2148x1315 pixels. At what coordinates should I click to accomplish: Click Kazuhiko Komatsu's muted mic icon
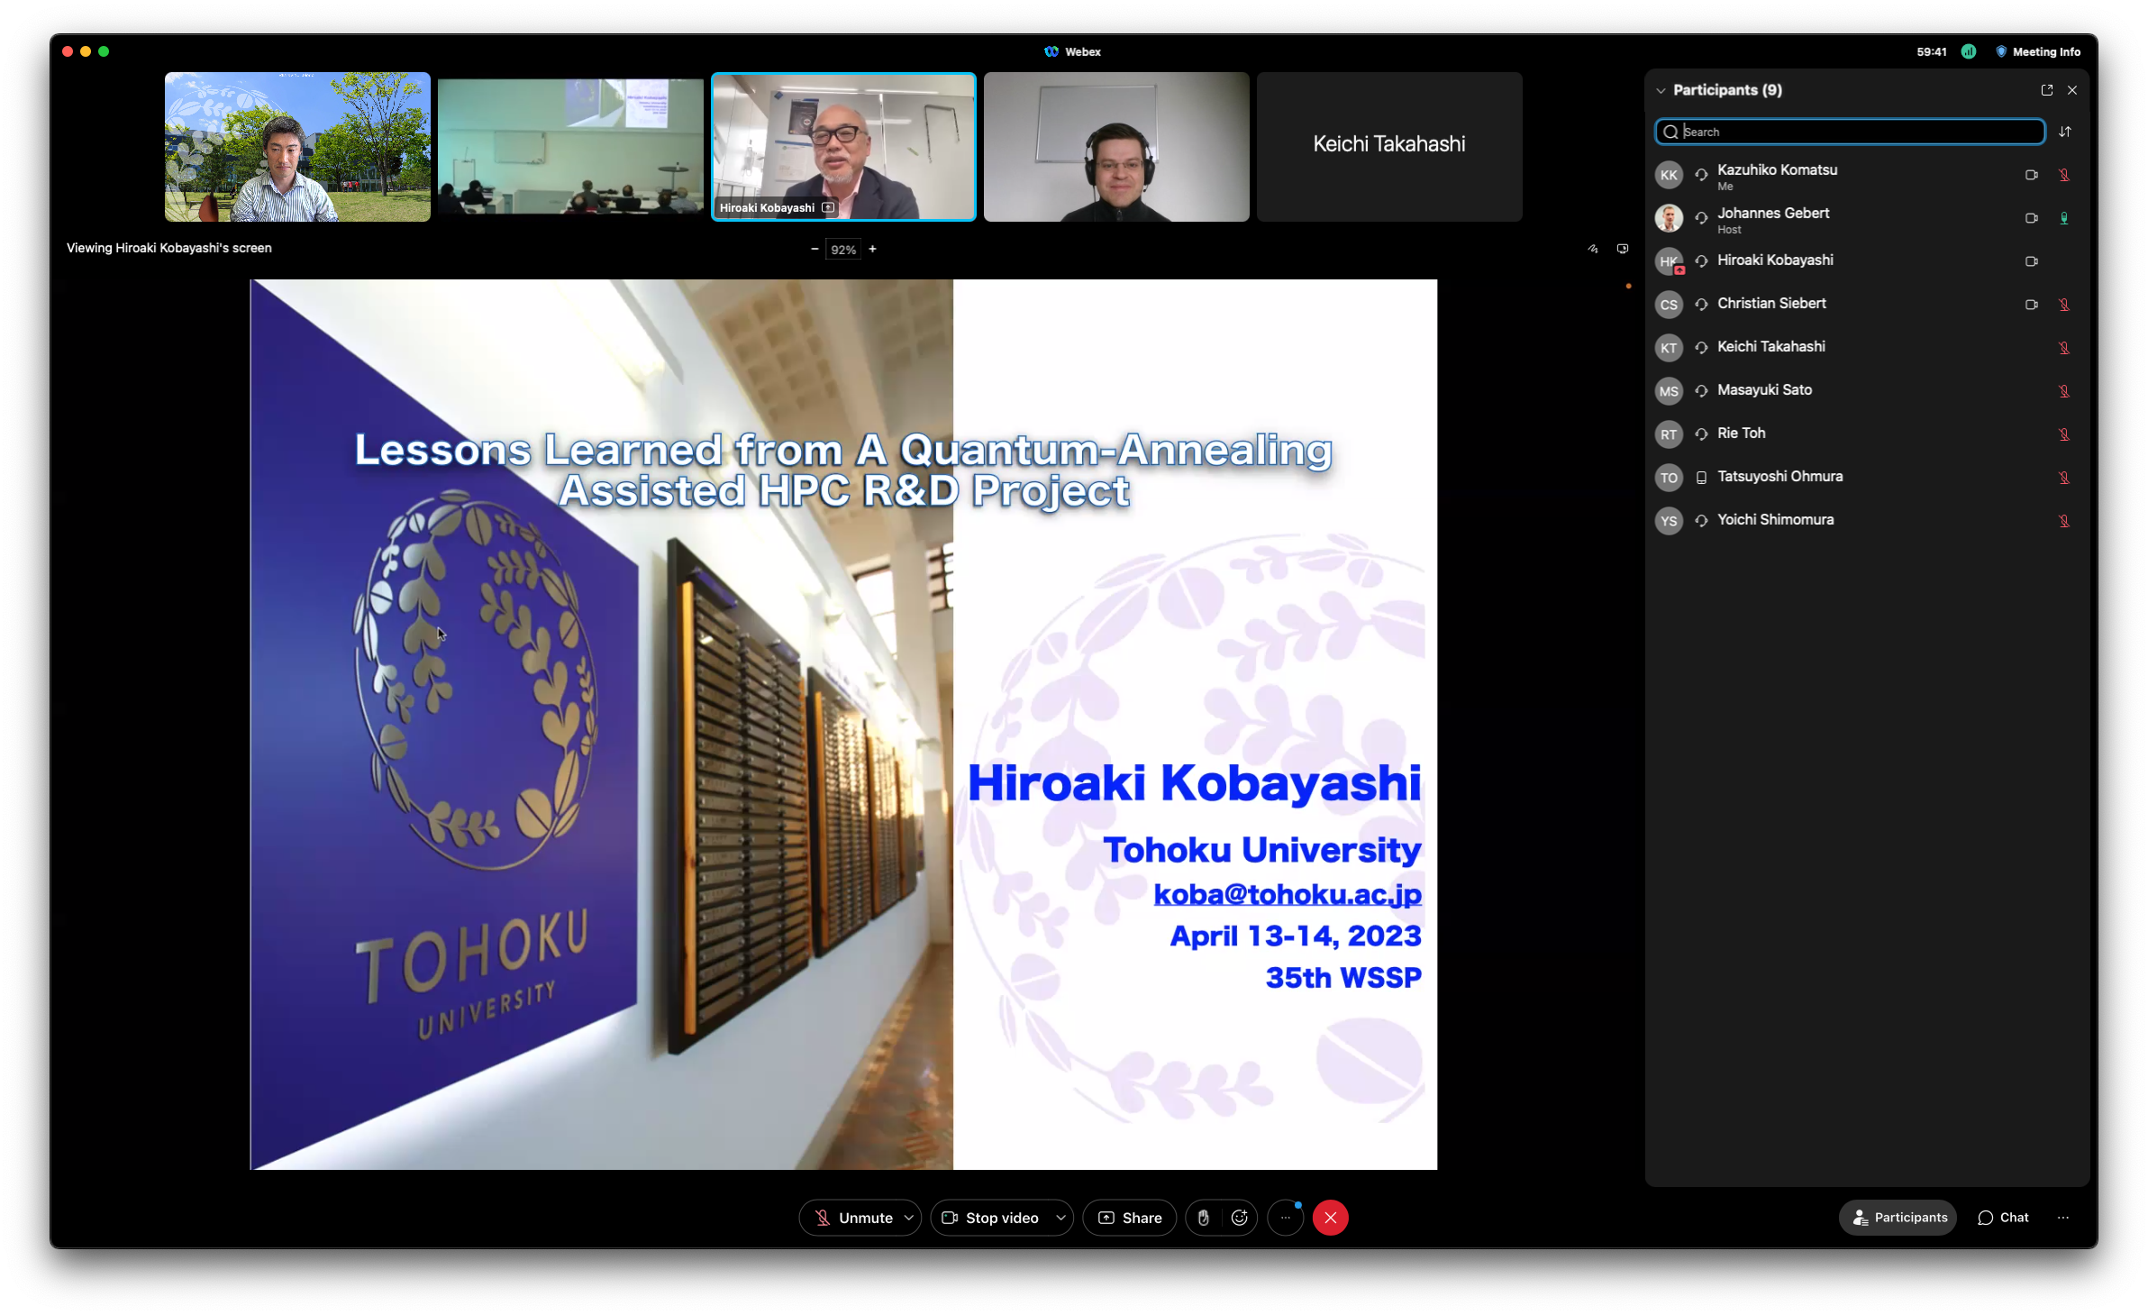coord(2064,175)
